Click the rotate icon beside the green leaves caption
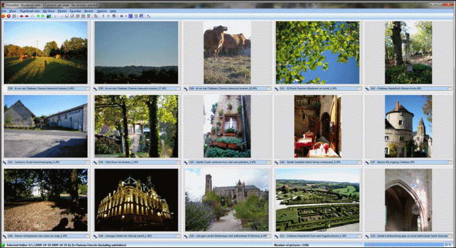Image resolution: width=456 pixels, height=248 pixels. pyautogui.click(x=276, y=89)
